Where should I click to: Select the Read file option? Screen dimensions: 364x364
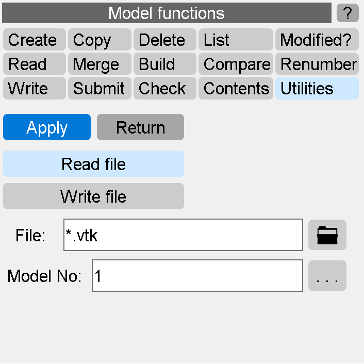(93, 164)
